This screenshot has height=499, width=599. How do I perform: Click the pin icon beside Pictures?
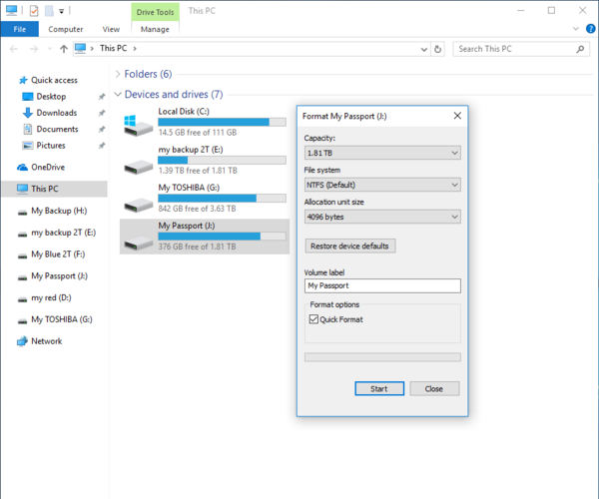(101, 146)
